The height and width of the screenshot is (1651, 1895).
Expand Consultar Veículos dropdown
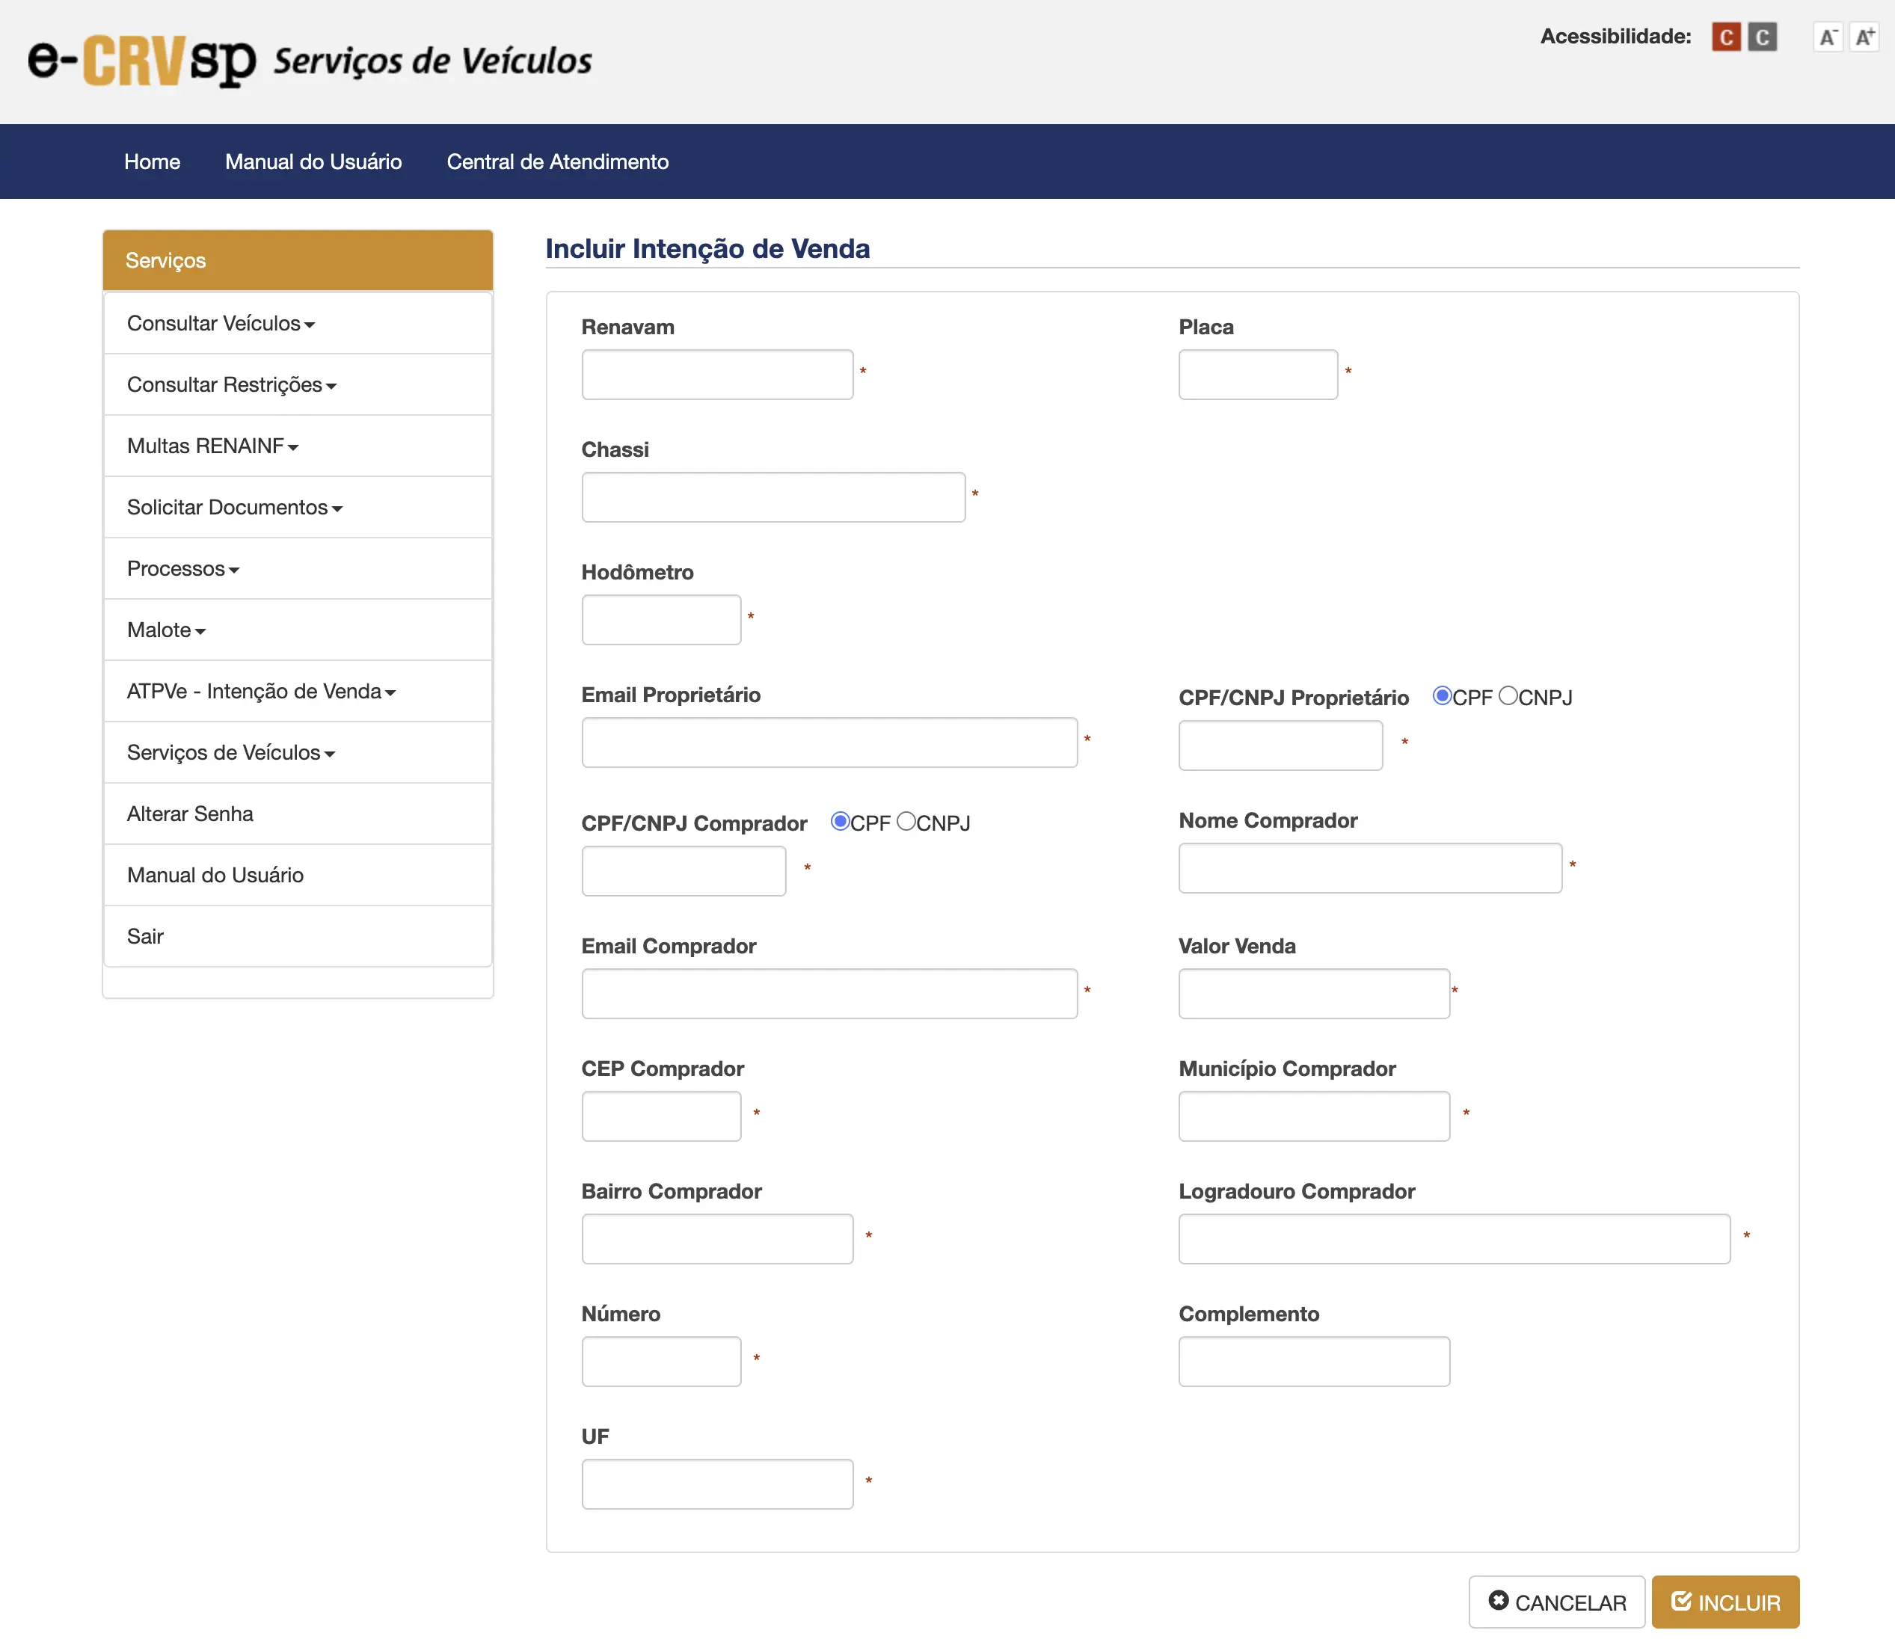[x=221, y=323]
